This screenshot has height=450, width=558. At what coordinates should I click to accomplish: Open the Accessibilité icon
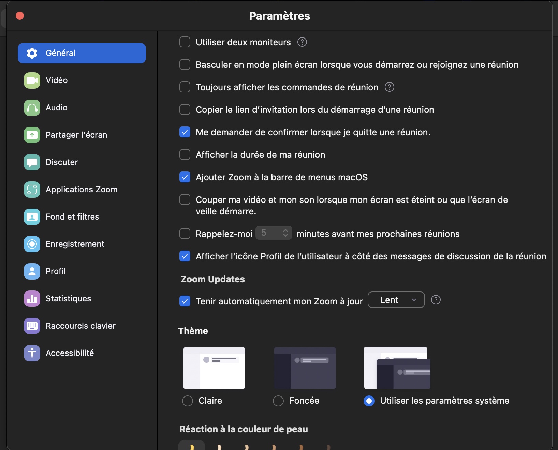tap(32, 353)
